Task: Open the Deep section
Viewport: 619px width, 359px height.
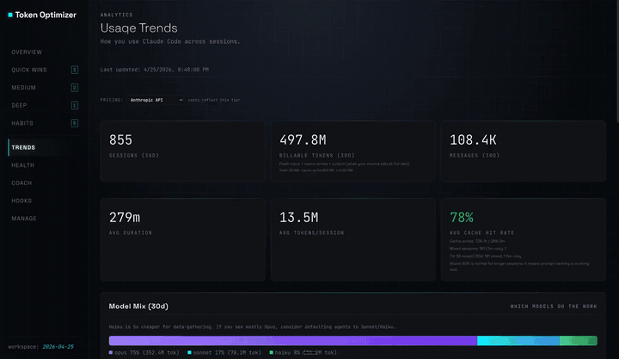Action: pos(19,106)
